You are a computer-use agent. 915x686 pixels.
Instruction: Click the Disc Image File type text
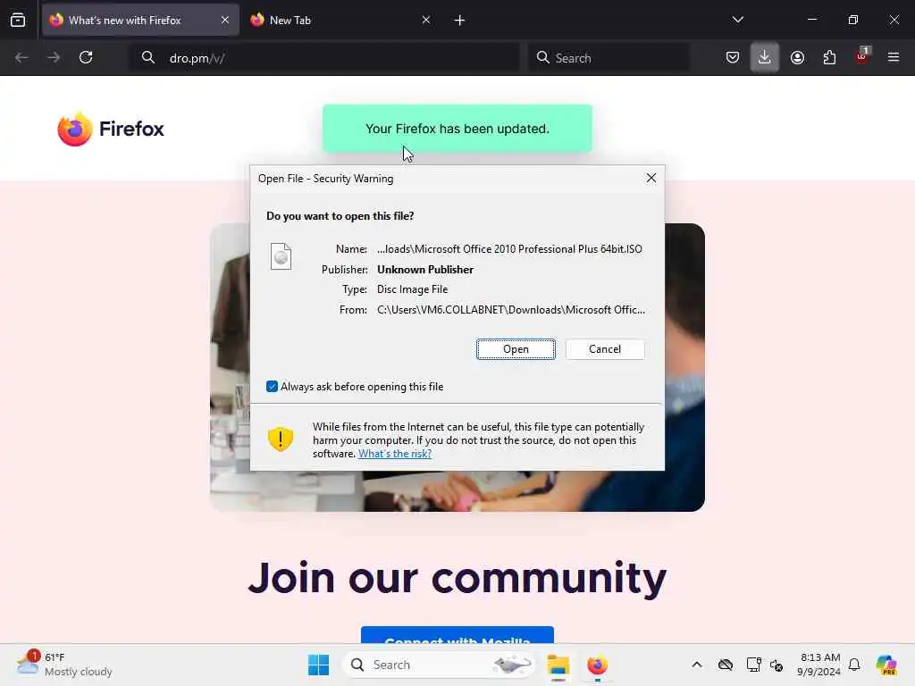click(412, 289)
